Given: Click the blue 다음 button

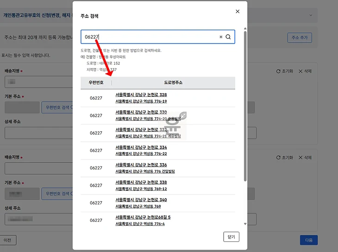Looking at the screenshot, I should point(309,240).
